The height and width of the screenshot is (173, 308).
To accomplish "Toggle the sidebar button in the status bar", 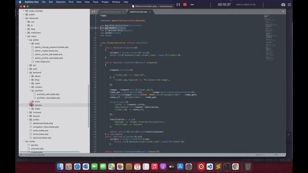I will click(22, 155).
